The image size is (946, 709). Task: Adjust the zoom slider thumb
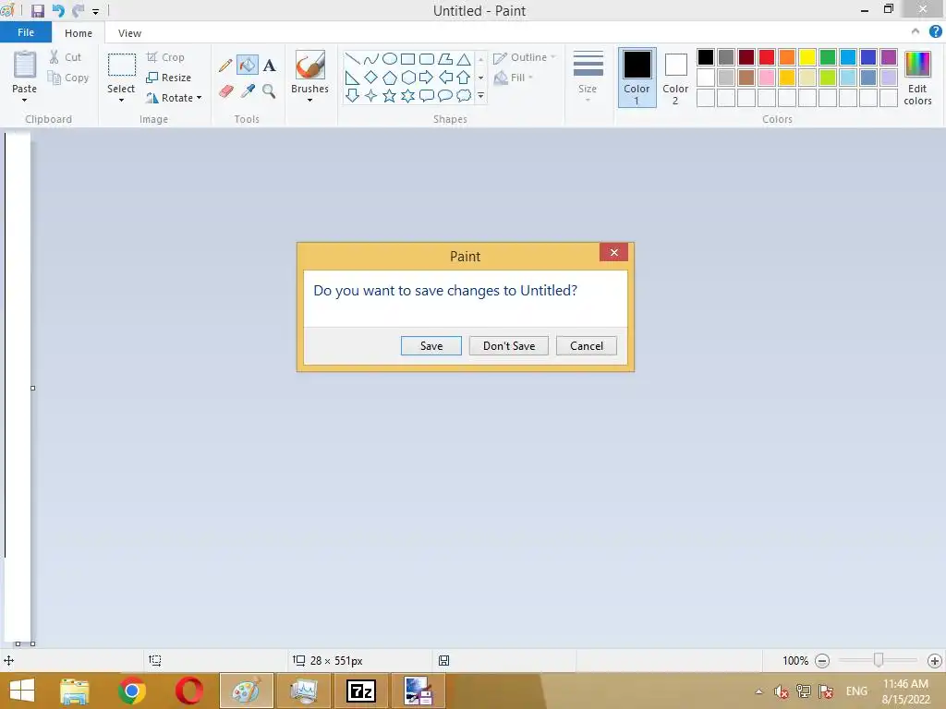879,661
